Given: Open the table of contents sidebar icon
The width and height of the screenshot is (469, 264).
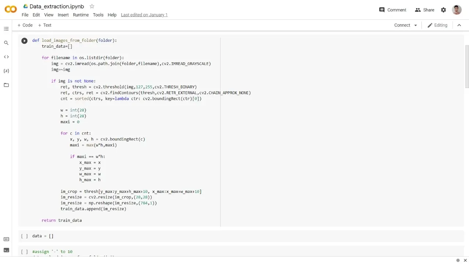Looking at the screenshot, I should point(6,29).
